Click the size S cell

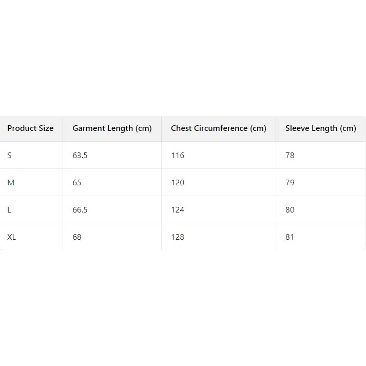pyautogui.click(x=9, y=156)
